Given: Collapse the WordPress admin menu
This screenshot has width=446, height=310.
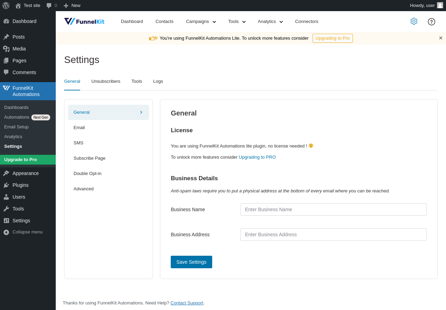Looking at the screenshot, I should coord(23,232).
